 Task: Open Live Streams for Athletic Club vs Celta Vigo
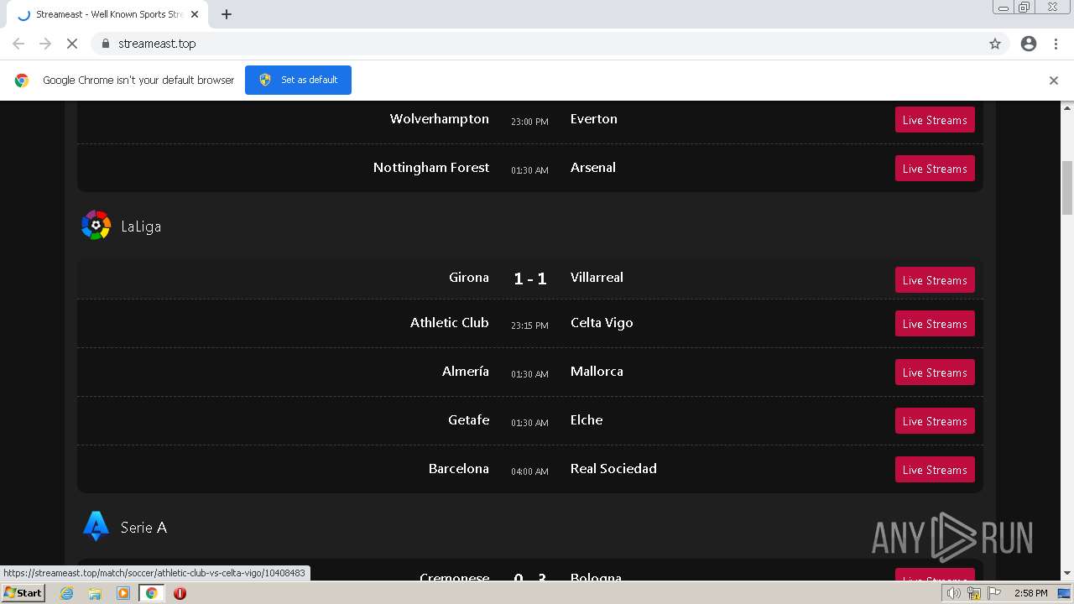pyautogui.click(x=935, y=324)
